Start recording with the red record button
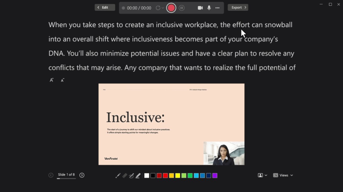 pyautogui.click(x=171, y=8)
